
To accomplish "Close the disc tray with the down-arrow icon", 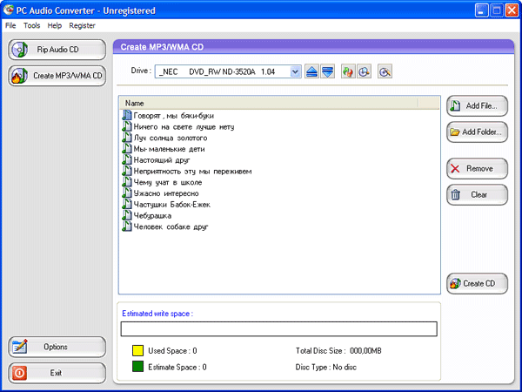I will 328,71.
